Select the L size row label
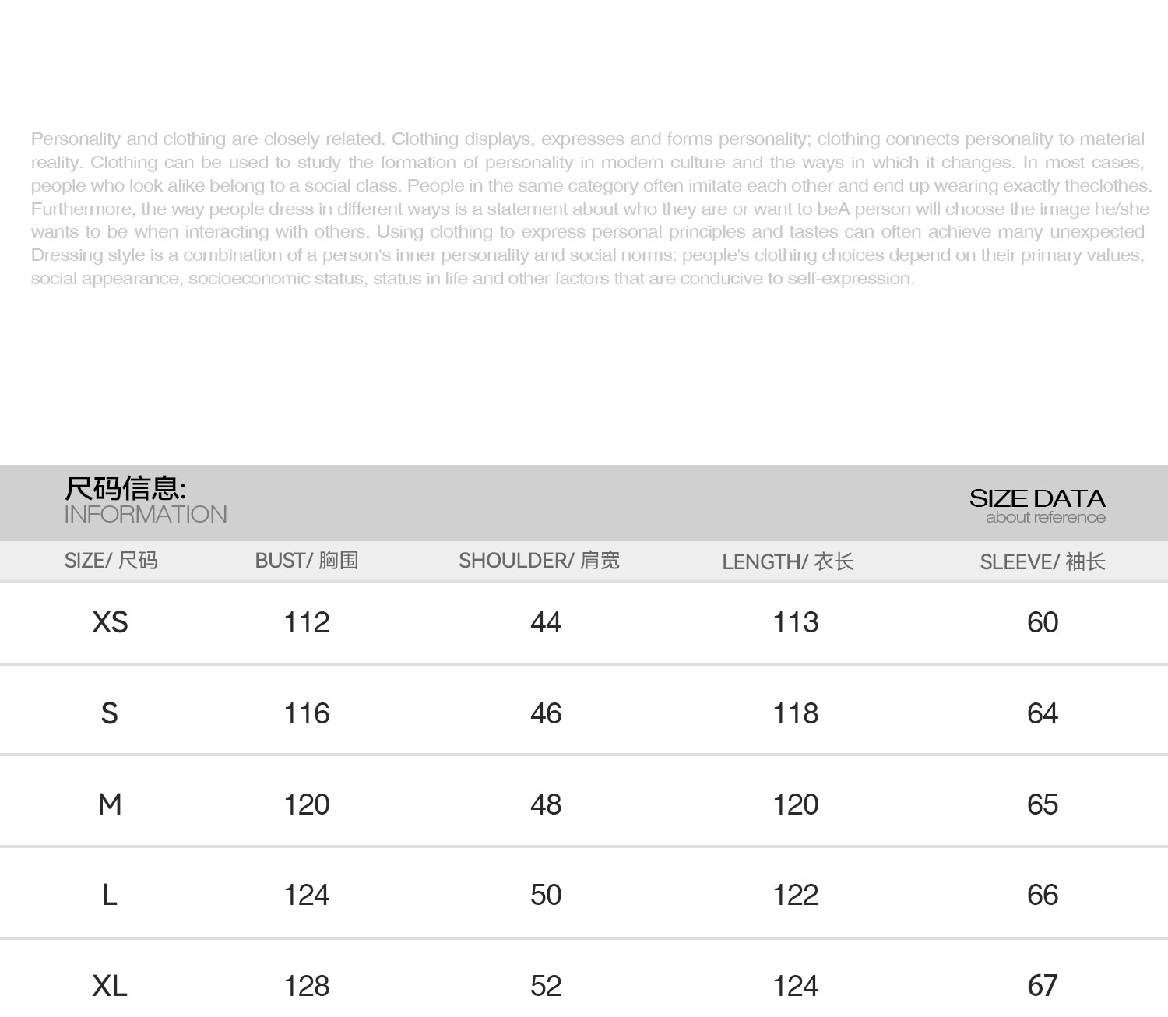The width and height of the screenshot is (1168, 1017). pyautogui.click(x=110, y=895)
